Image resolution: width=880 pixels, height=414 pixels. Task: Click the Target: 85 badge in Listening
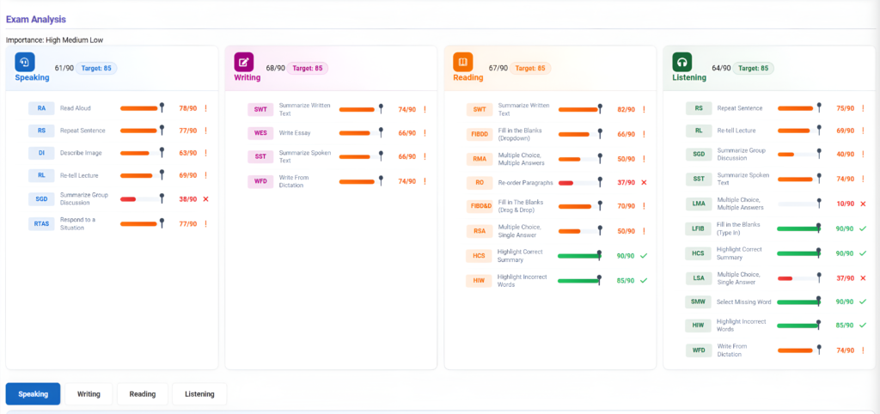(754, 68)
